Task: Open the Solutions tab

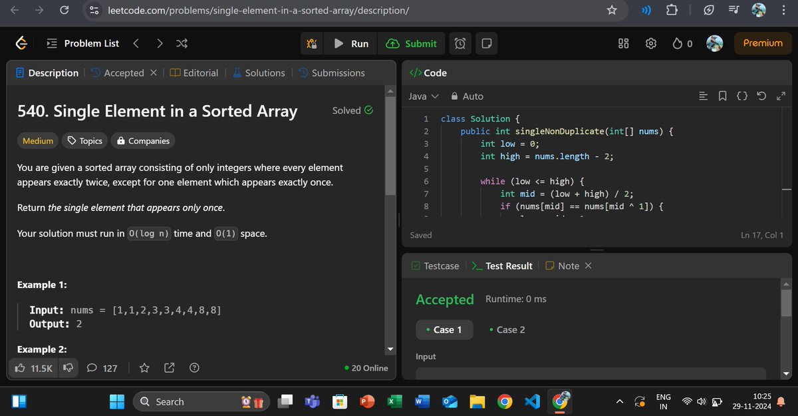Action: 259,73
